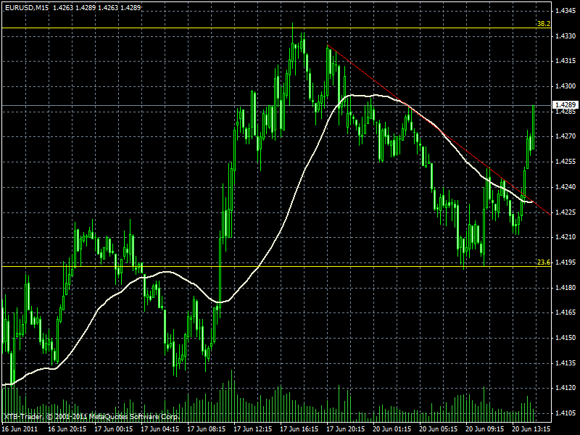Click the EURUSD,M15 chart title text
The height and width of the screenshot is (435, 580).
pyautogui.click(x=27, y=7)
